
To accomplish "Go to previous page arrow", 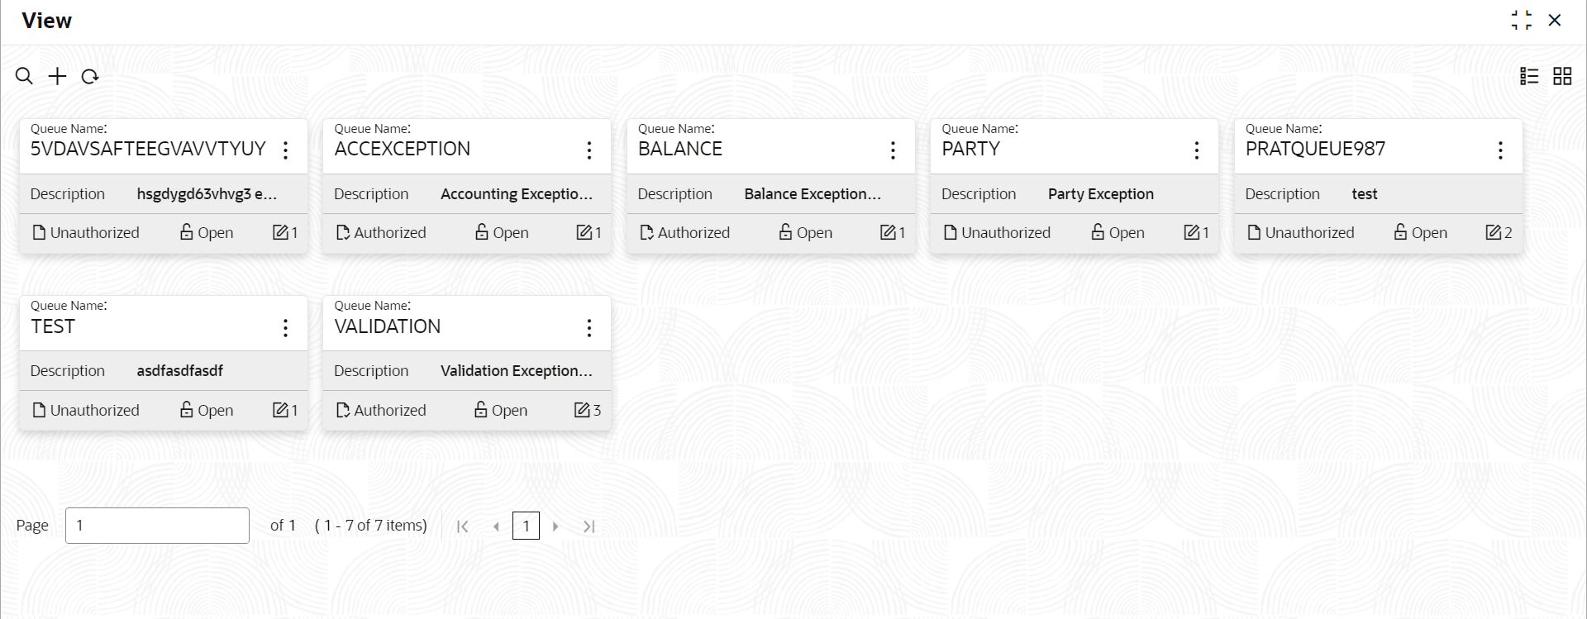I will 496,526.
